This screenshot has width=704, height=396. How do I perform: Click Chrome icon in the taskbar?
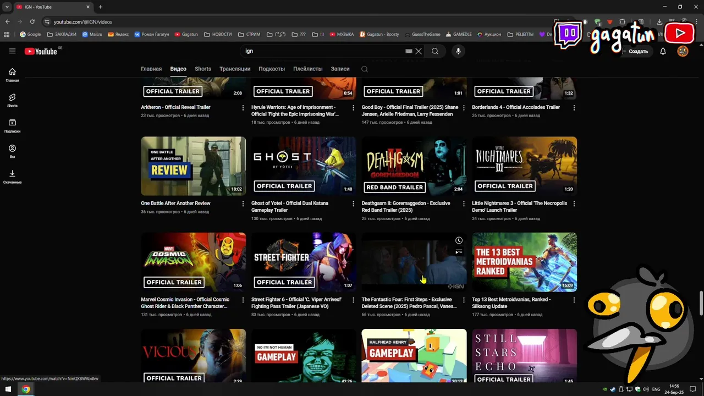(x=25, y=389)
